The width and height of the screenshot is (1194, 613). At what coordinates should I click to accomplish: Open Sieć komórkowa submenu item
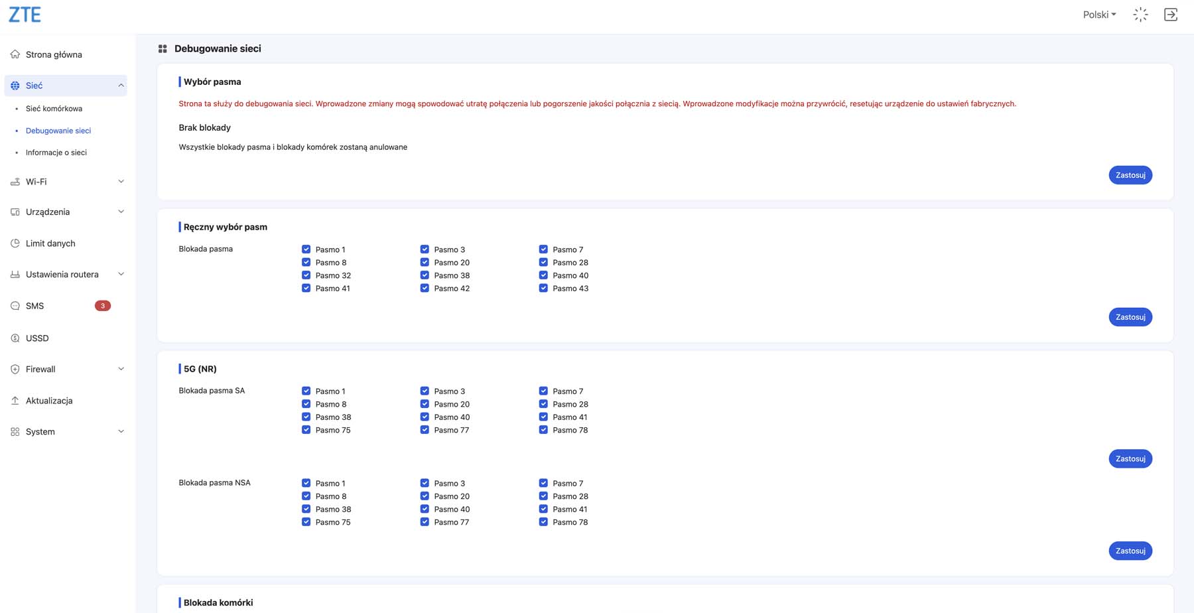tap(54, 109)
